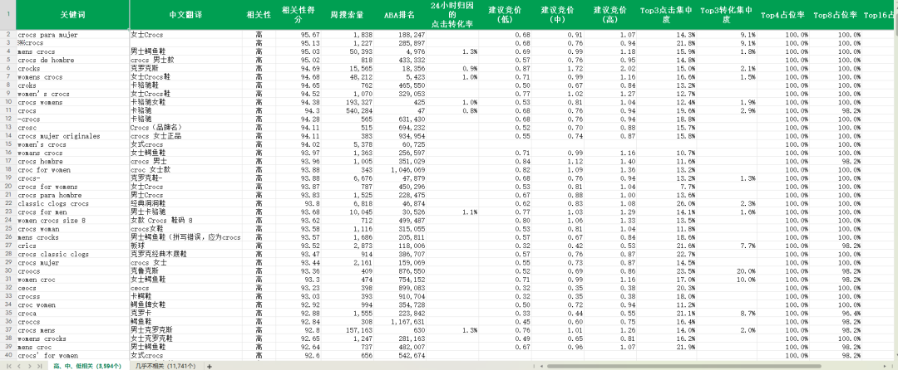Click the weekly search volume cell 157,163
Screen dimensions: 898x370
(x=347, y=330)
